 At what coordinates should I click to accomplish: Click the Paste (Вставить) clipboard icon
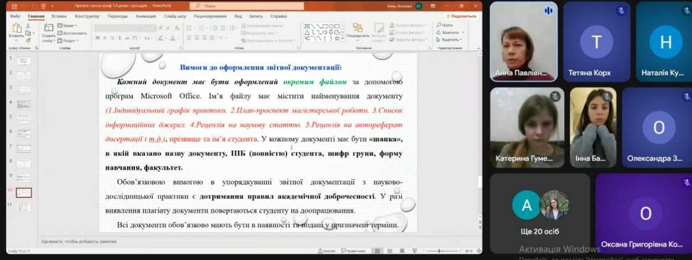[x=16, y=28]
